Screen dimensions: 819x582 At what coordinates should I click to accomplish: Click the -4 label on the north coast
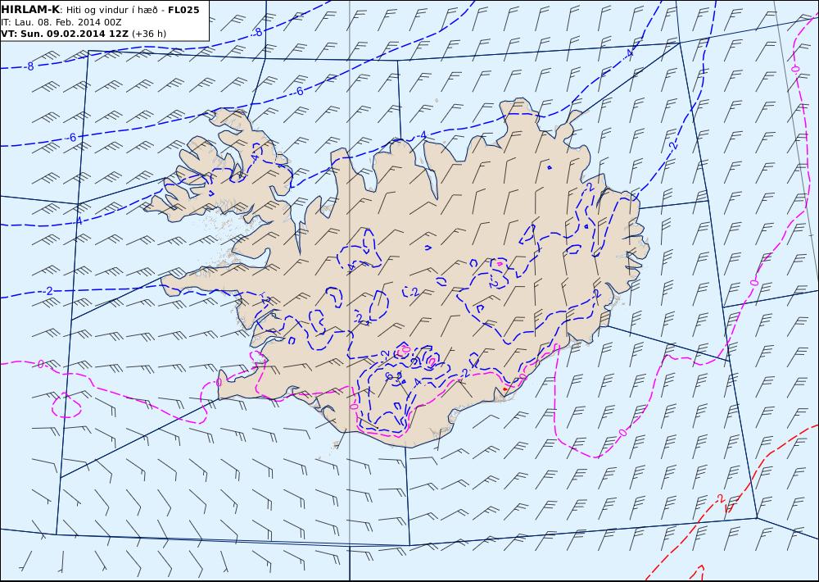pyautogui.click(x=422, y=136)
